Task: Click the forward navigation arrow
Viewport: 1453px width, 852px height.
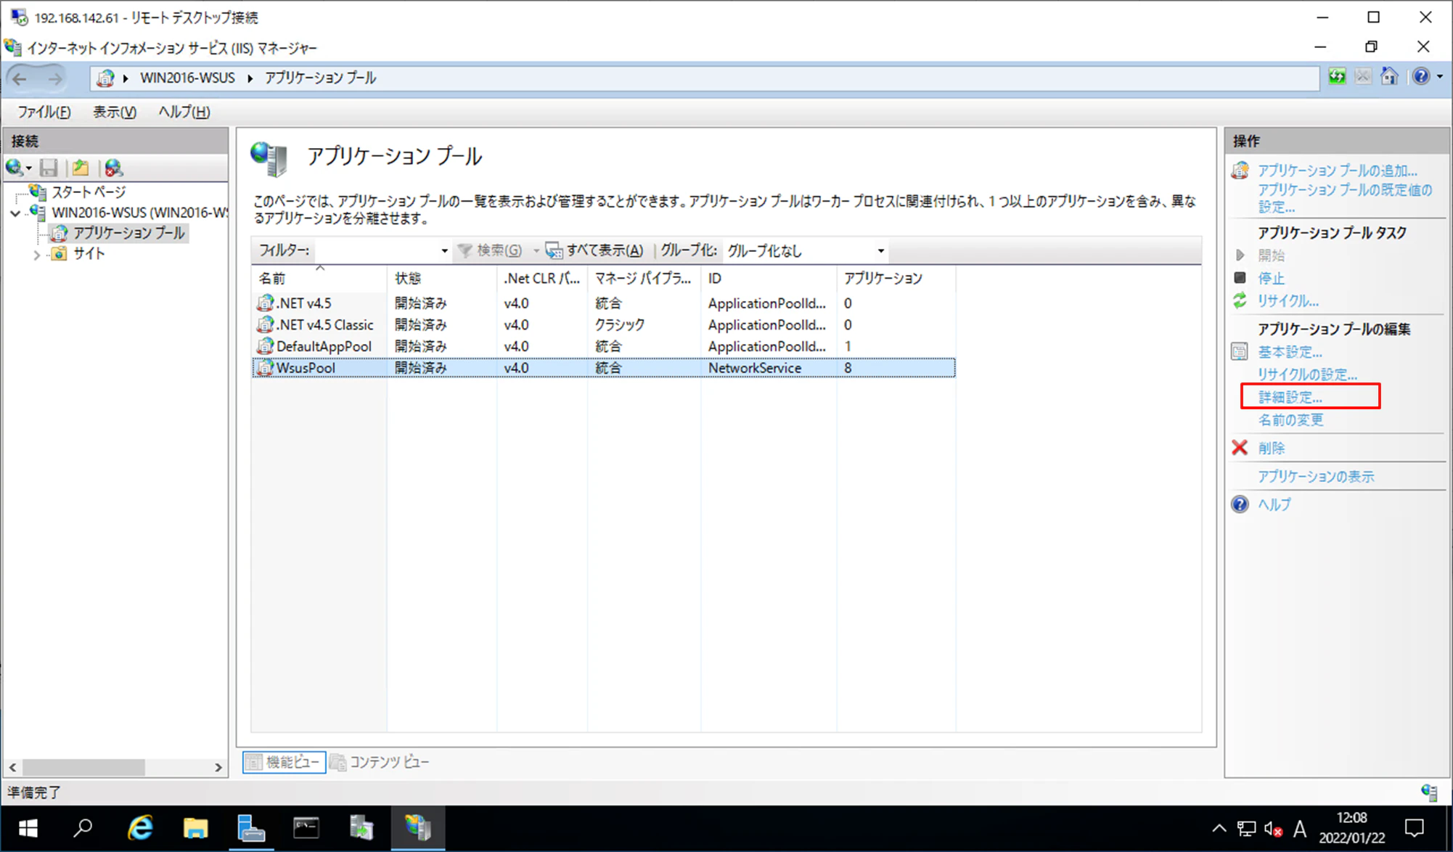Action: [55, 78]
